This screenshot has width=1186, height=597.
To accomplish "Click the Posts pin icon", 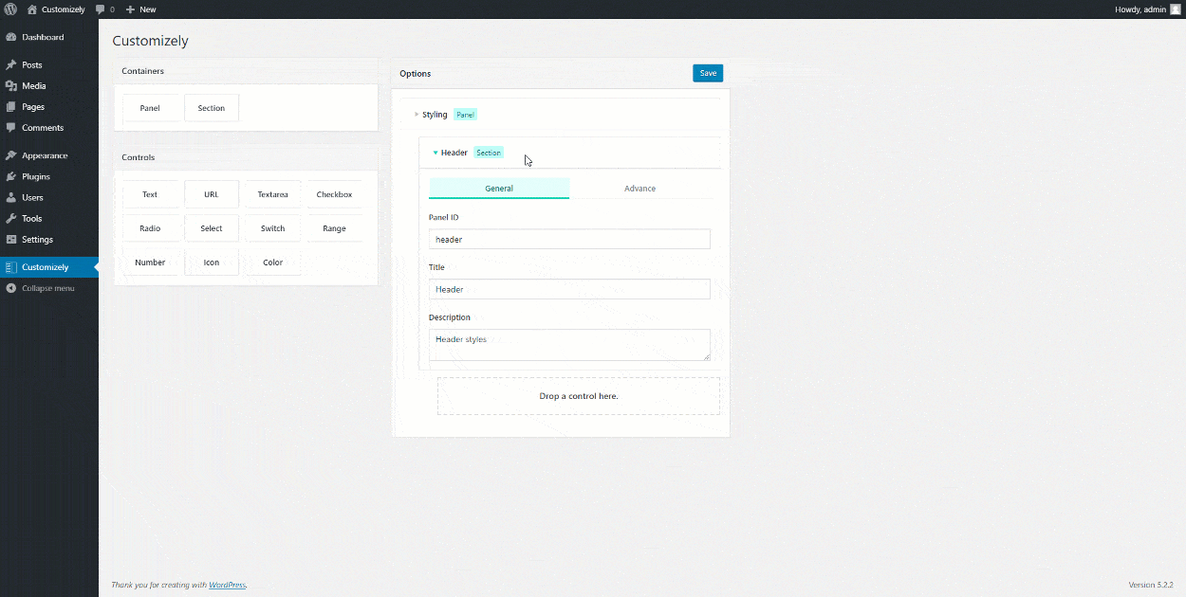I will [x=10, y=65].
